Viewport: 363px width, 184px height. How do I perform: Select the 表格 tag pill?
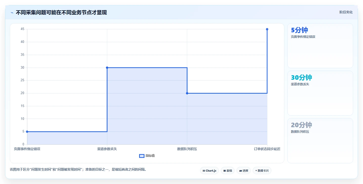(228, 171)
